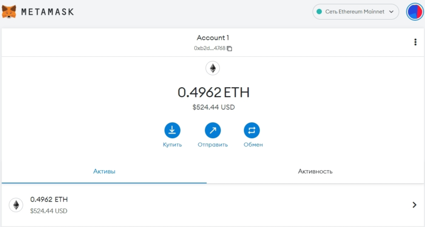Screen dimensions: 425x227
Task: Switch to the Активность tab
Action: pyautogui.click(x=315, y=171)
